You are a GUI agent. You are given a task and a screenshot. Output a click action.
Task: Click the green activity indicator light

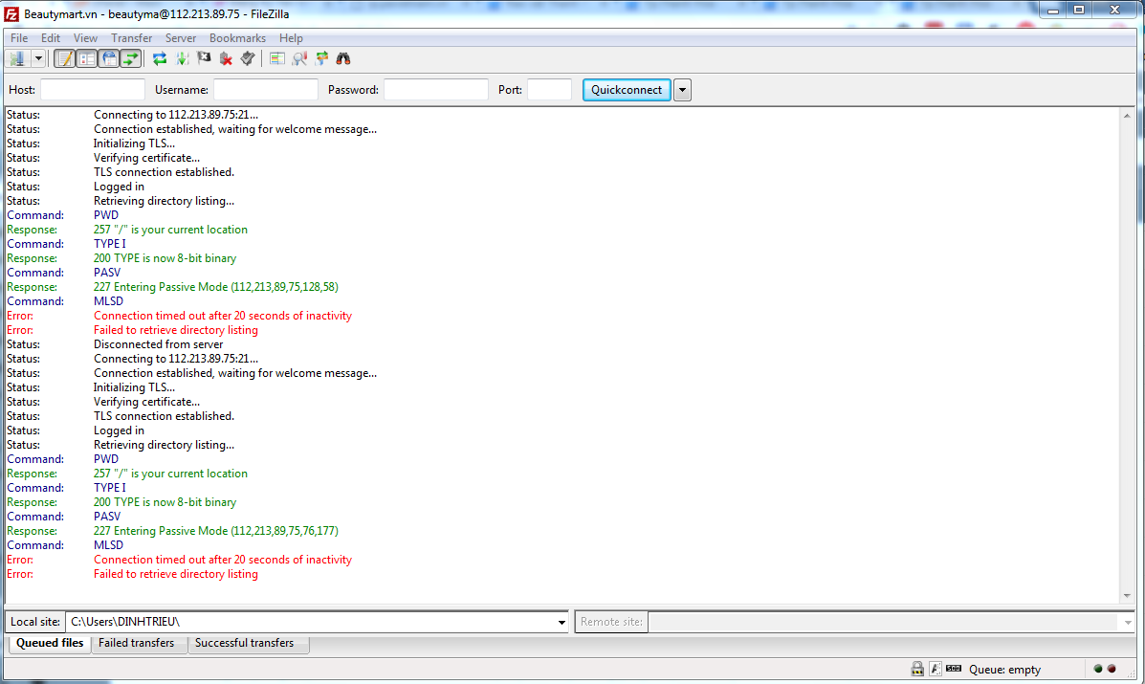pos(1097,669)
